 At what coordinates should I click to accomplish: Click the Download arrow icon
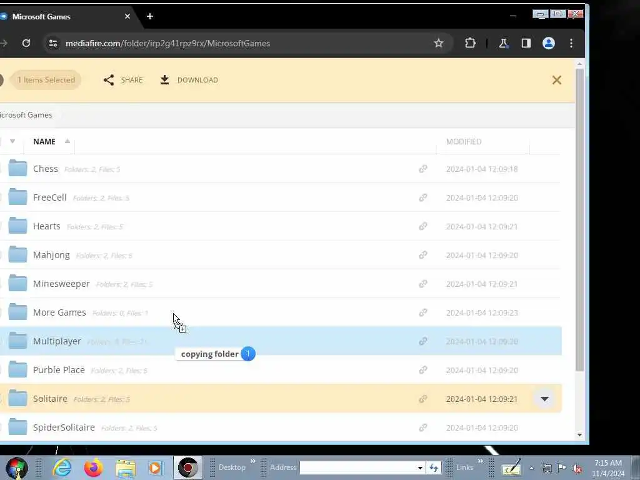point(164,80)
